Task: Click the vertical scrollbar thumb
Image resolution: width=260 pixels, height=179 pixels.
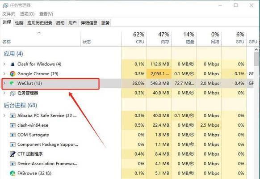Action: 256,59
